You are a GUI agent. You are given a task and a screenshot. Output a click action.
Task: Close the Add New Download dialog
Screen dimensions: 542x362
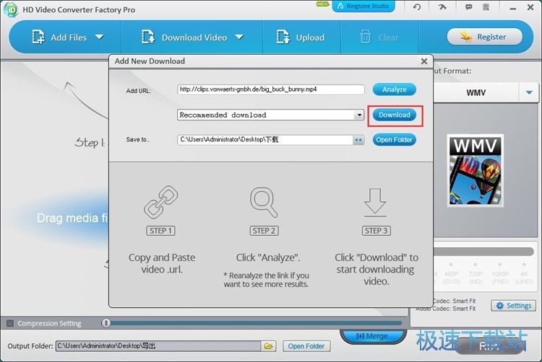pyautogui.click(x=424, y=61)
